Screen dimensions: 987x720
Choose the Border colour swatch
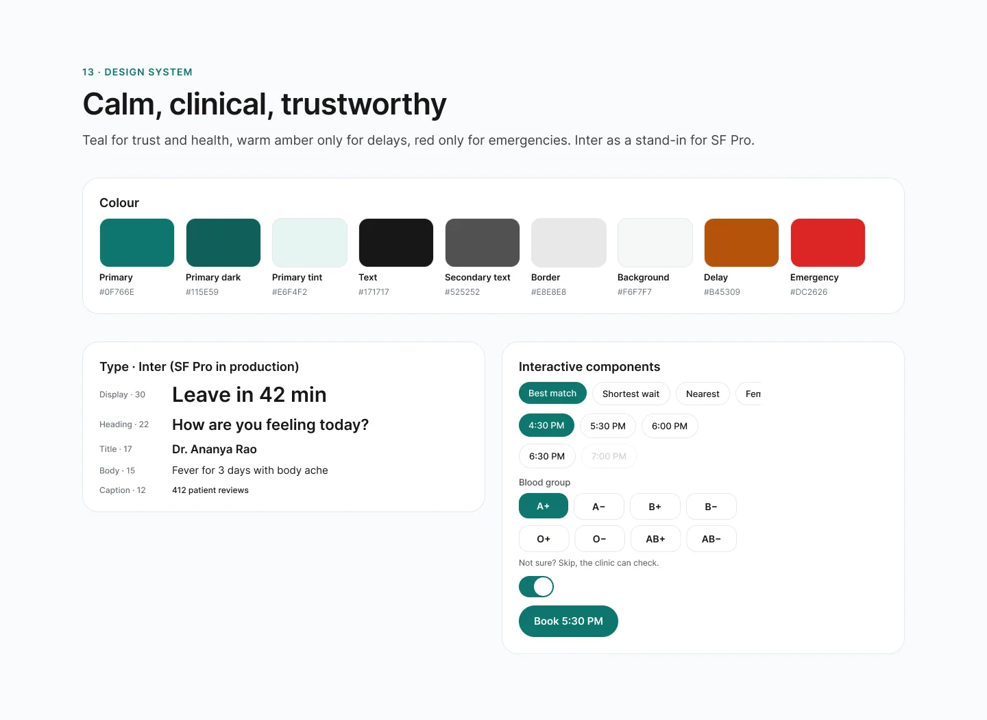tap(569, 243)
